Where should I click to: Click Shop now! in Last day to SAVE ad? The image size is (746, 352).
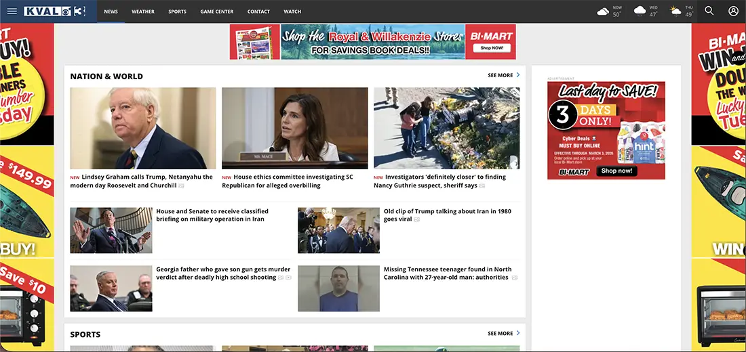tap(616, 171)
